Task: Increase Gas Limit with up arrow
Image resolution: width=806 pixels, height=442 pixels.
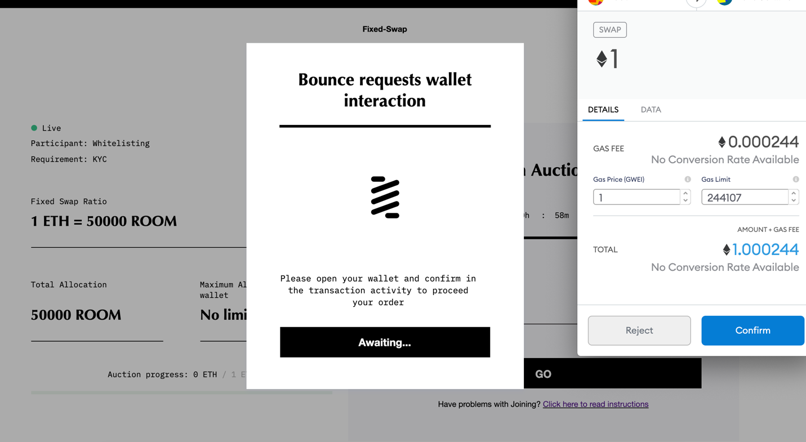Action: [794, 193]
